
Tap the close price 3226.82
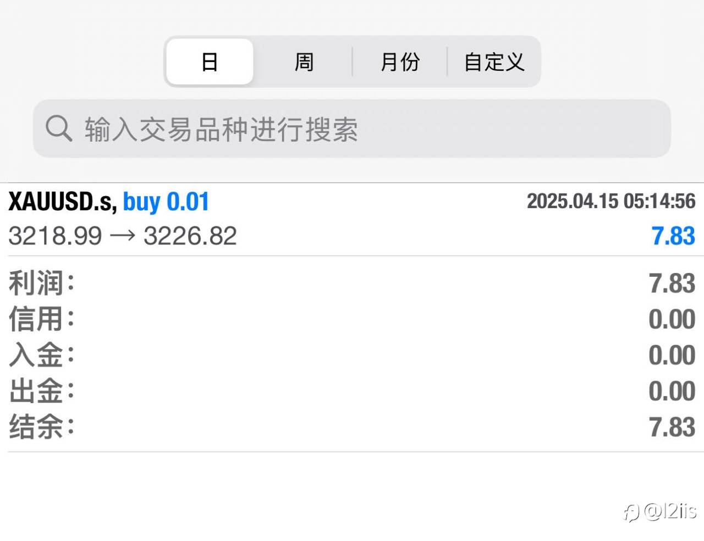click(190, 236)
